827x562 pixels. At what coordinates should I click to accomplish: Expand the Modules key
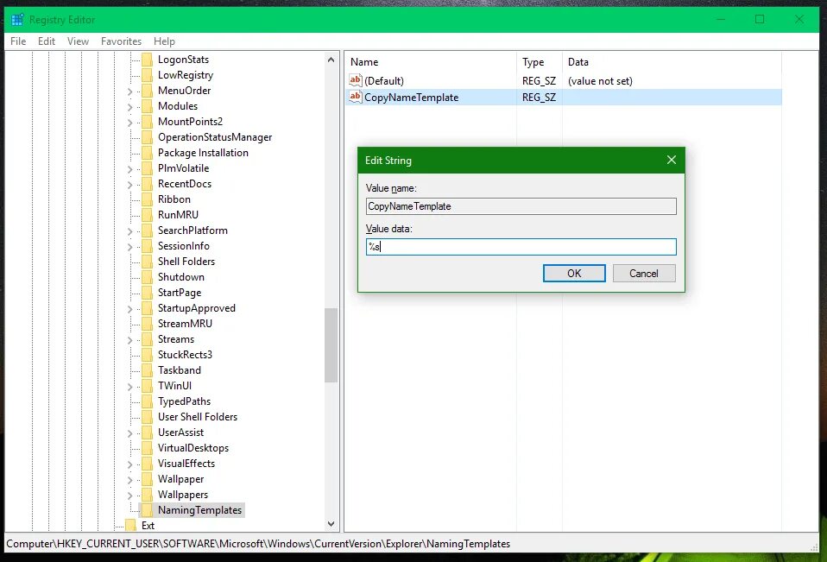(129, 106)
